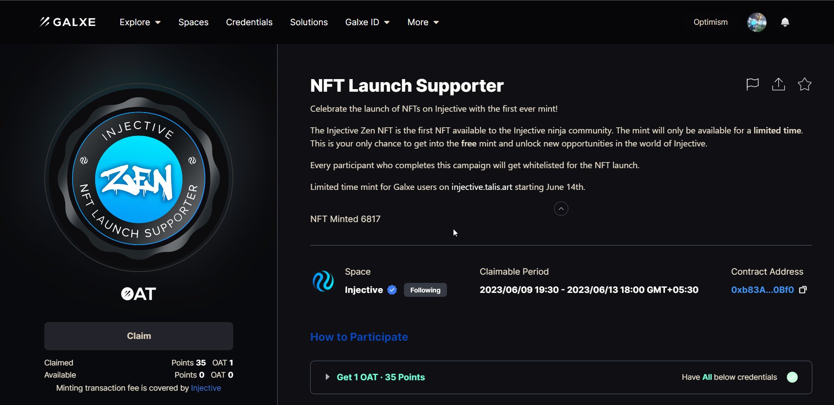
Task: Click the Contract Address label
Action: click(x=767, y=272)
